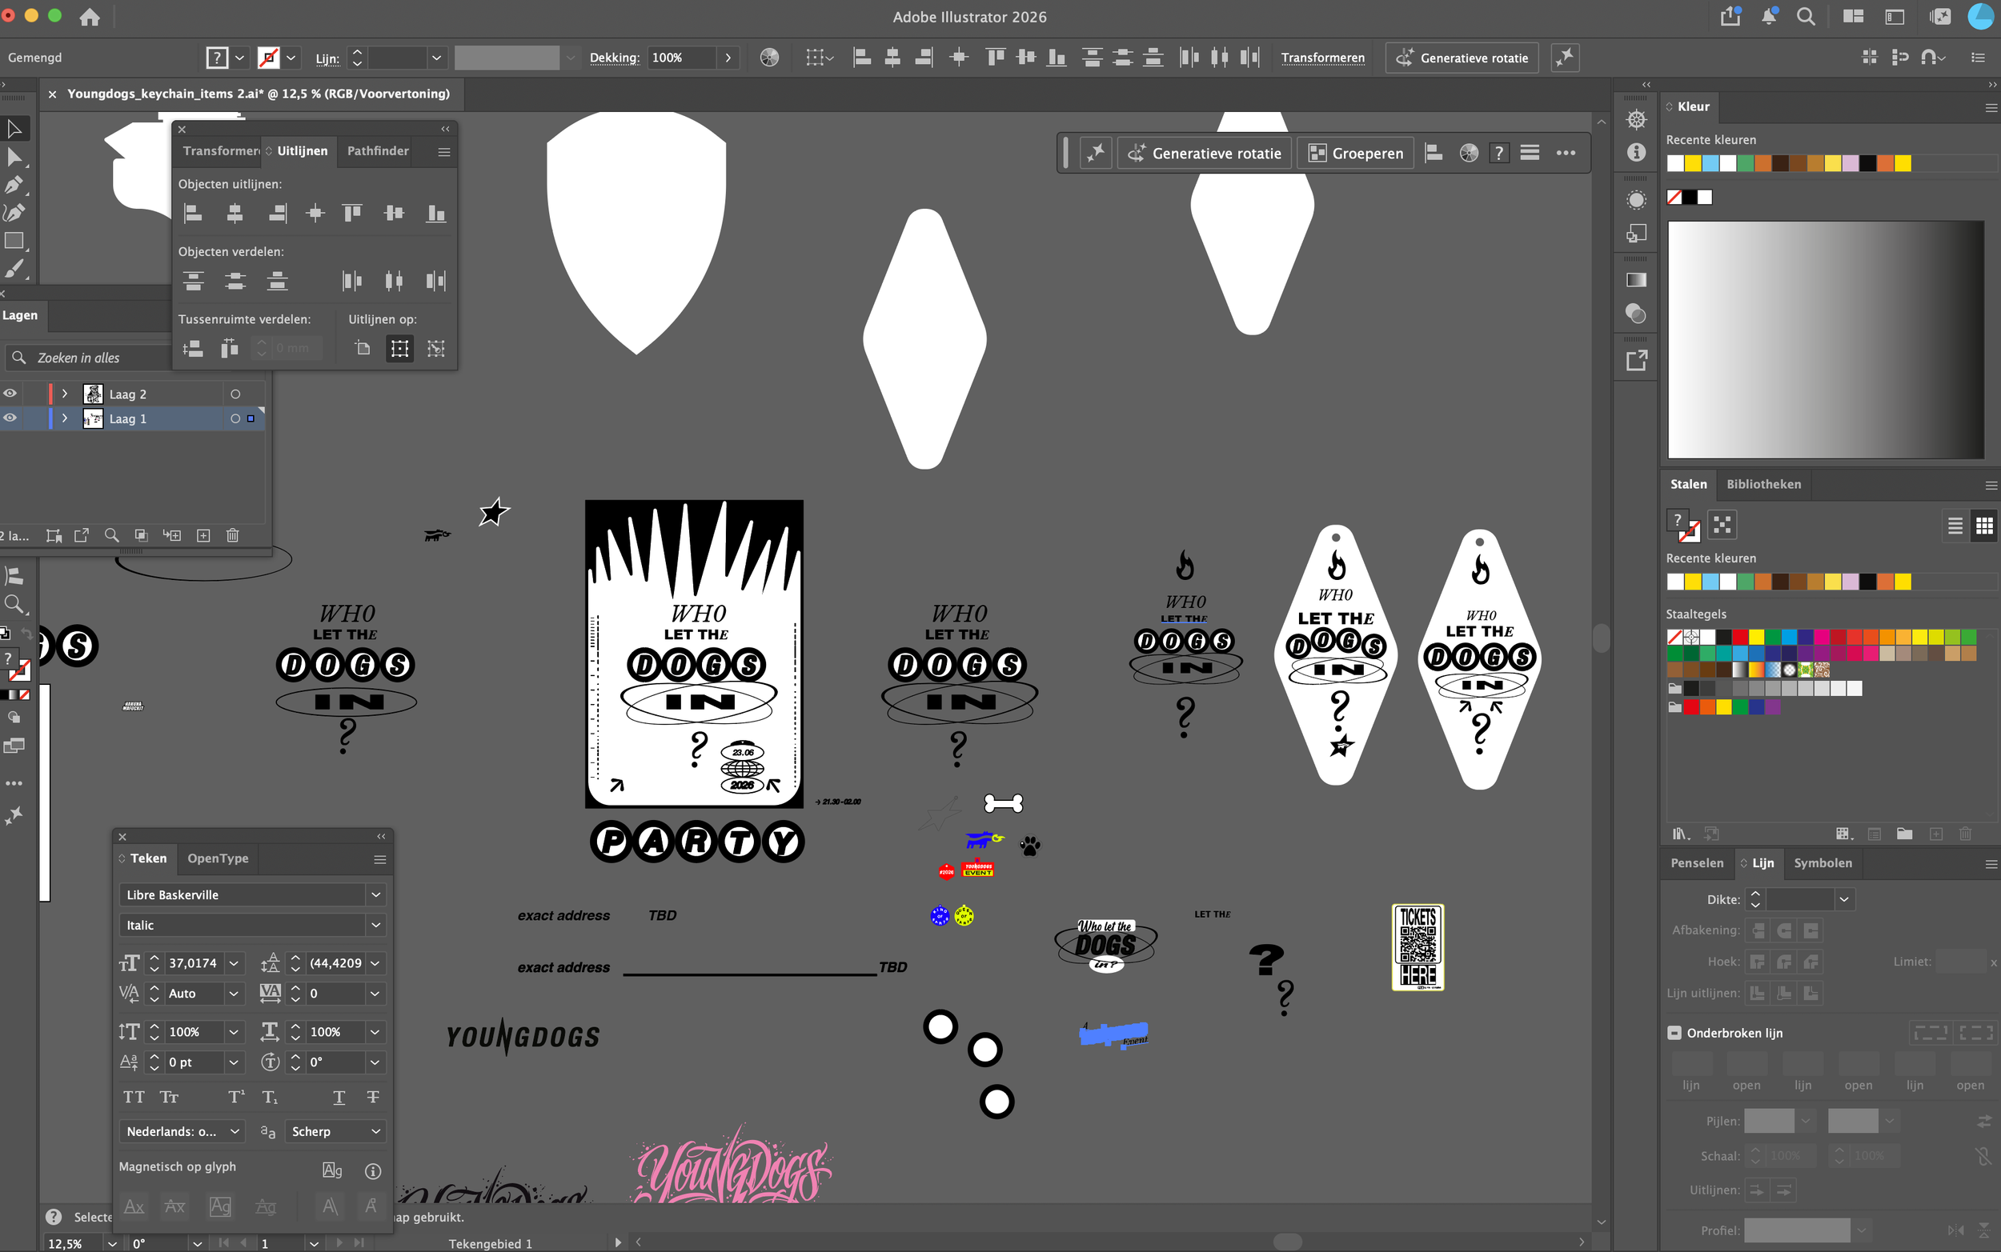
Task: Click the search magnifier in title bar
Action: [x=1807, y=17]
